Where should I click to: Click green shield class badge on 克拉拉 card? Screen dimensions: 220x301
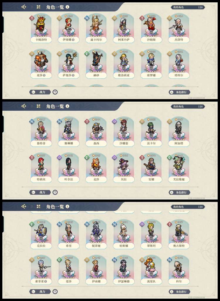click(x=32, y=224)
